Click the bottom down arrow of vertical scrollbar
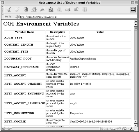Image resolution: width=139 pixels, height=132 pixels. 136,125
